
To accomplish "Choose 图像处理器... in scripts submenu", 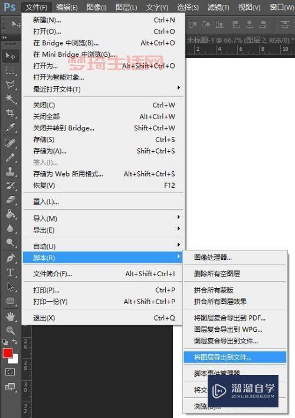I will pos(235,257).
